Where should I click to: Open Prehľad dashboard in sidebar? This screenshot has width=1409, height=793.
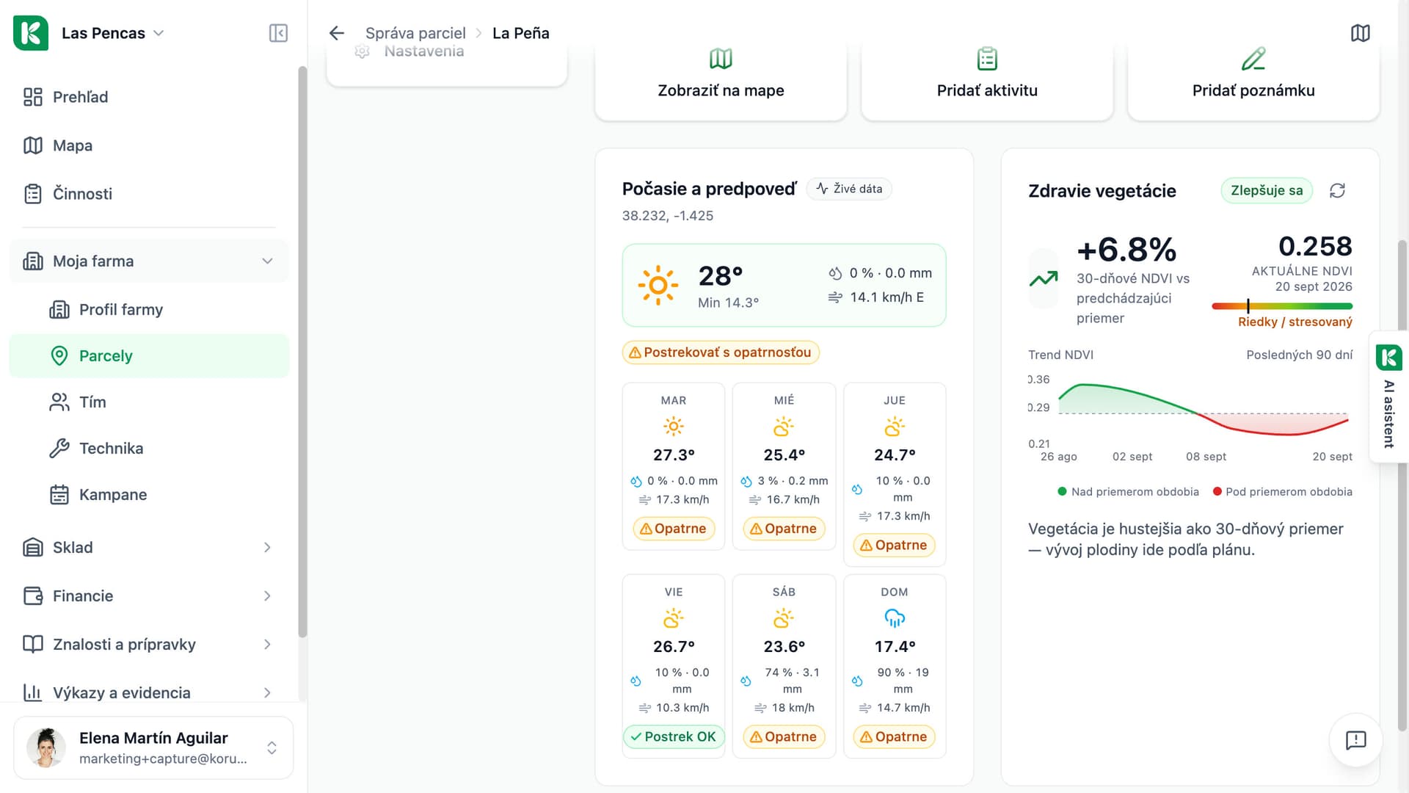149,97
